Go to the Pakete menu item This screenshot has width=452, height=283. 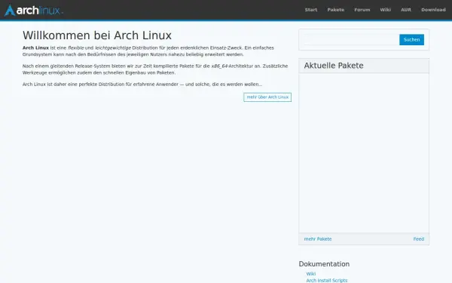pos(335,10)
